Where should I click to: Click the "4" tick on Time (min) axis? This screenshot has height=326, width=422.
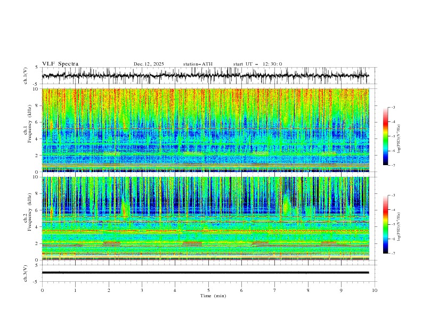tap(175, 290)
